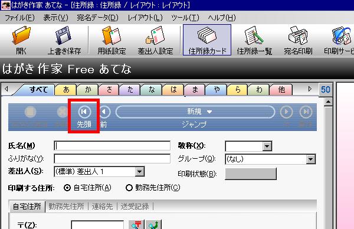Expand the グループ dropdown
The height and width of the screenshot is (229, 354).
(x=311, y=159)
